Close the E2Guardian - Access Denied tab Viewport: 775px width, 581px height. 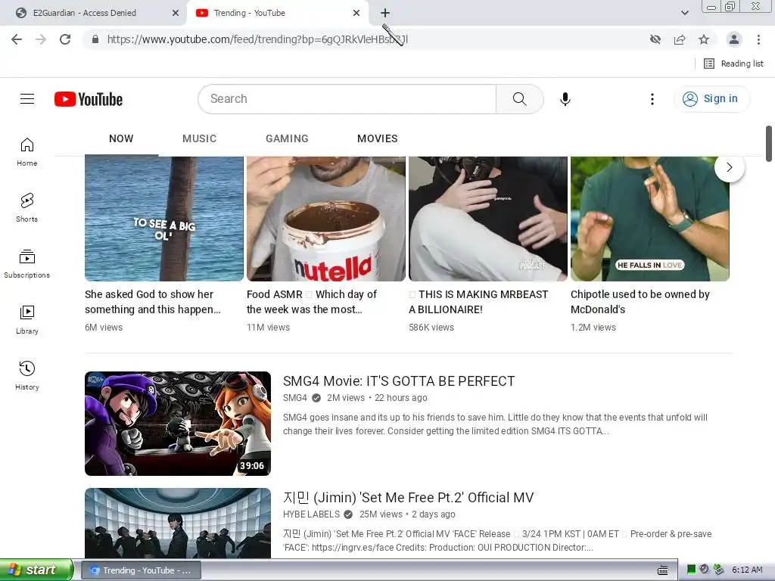pos(176,13)
